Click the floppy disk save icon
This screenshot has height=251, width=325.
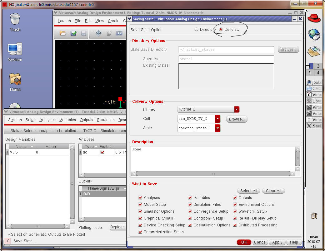click(x=84, y=33)
